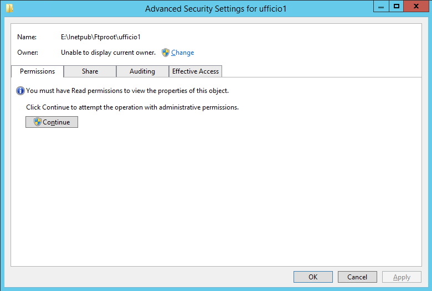Minimize the Advanced Security Settings window
Viewport: 432px width, 291px height.
(x=381, y=6)
